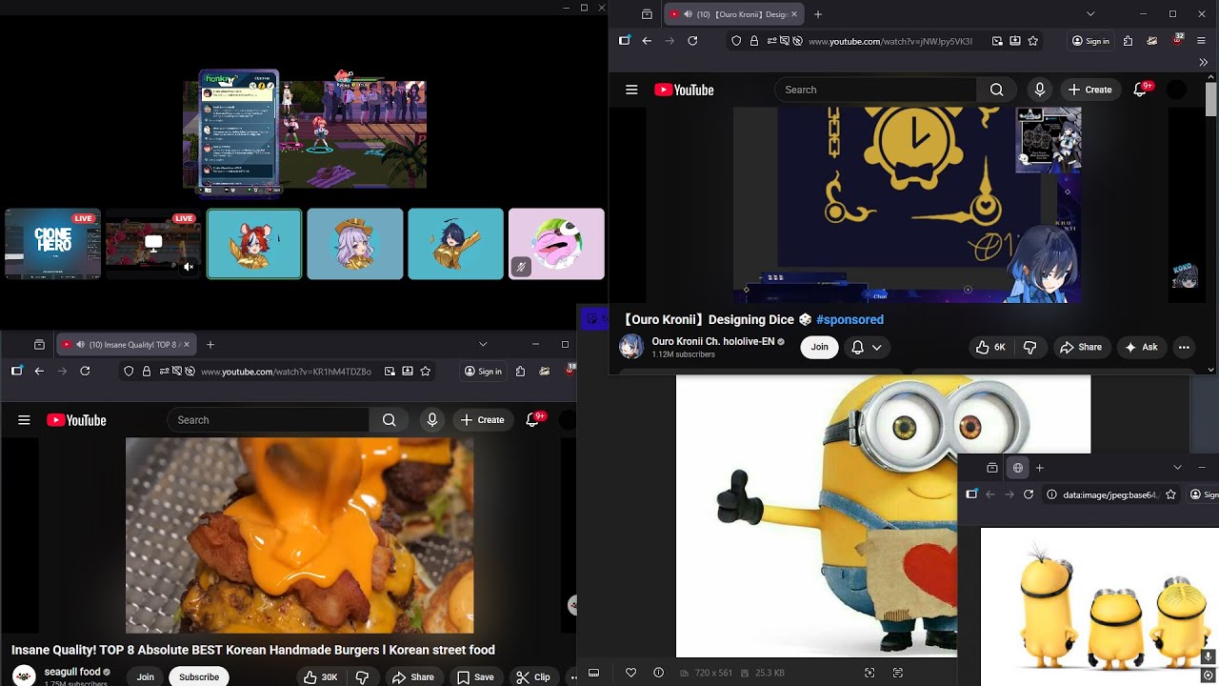Close the Insane Quality TOP 8 tab

[187, 344]
